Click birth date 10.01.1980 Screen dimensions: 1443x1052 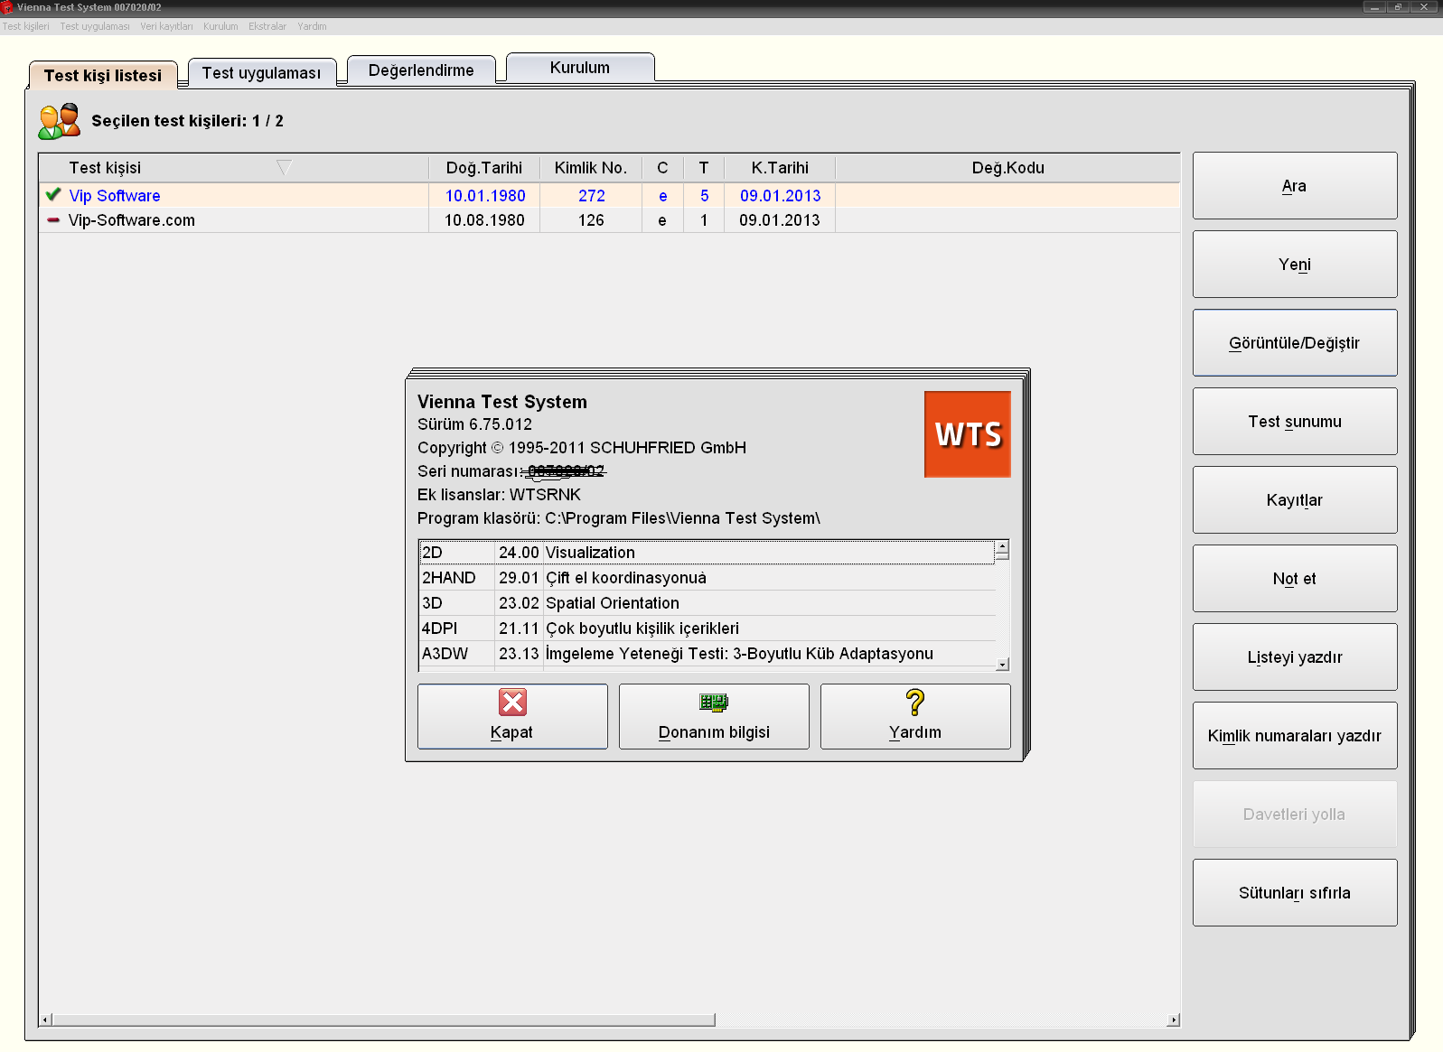click(x=485, y=196)
